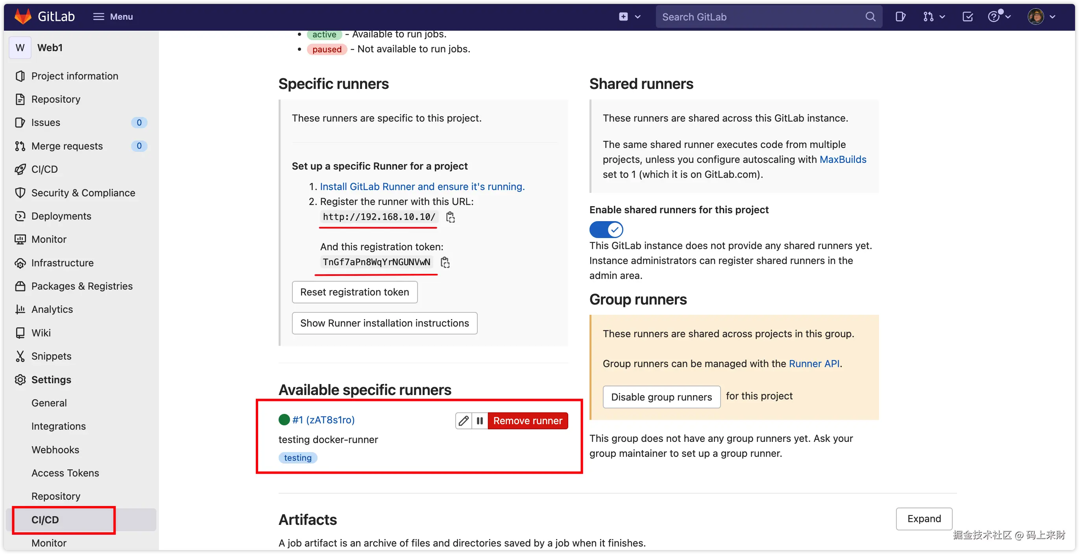The width and height of the screenshot is (1079, 554).
Task: Open the merge requests dropdown
Action: [934, 17]
